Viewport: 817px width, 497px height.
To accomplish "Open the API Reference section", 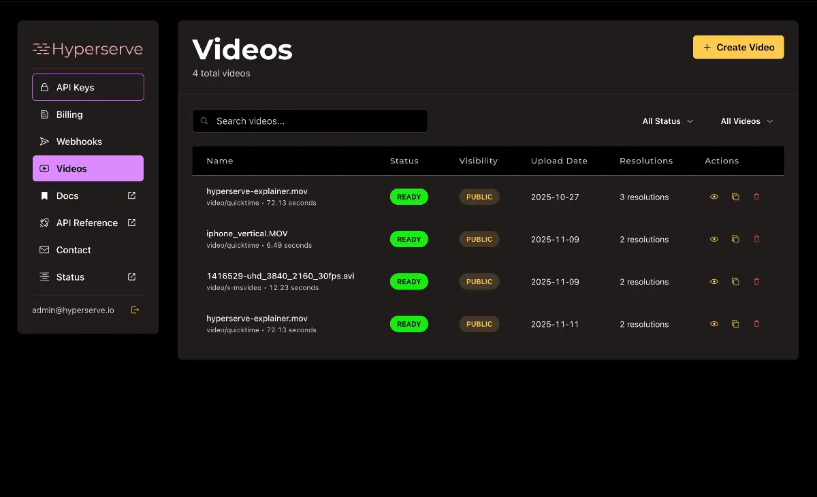I will [87, 223].
